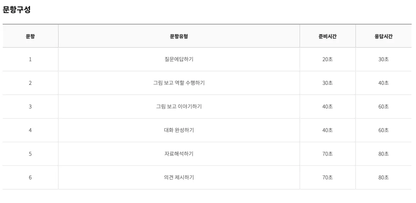The height and width of the screenshot is (203, 416).
Task: Click the 문항구성 heading
Action: (17, 10)
